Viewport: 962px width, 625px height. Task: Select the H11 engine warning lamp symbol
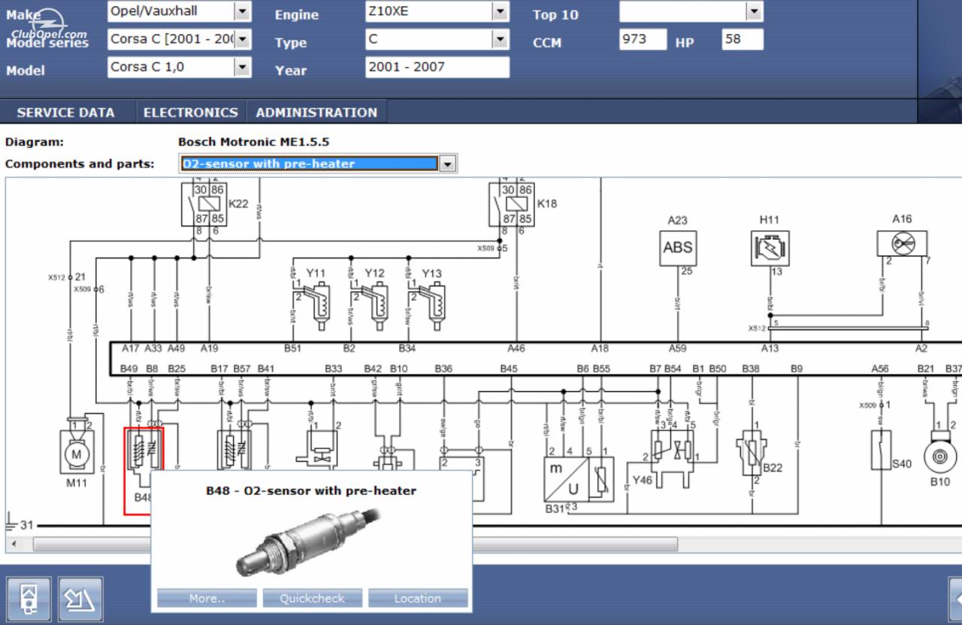(770, 248)
